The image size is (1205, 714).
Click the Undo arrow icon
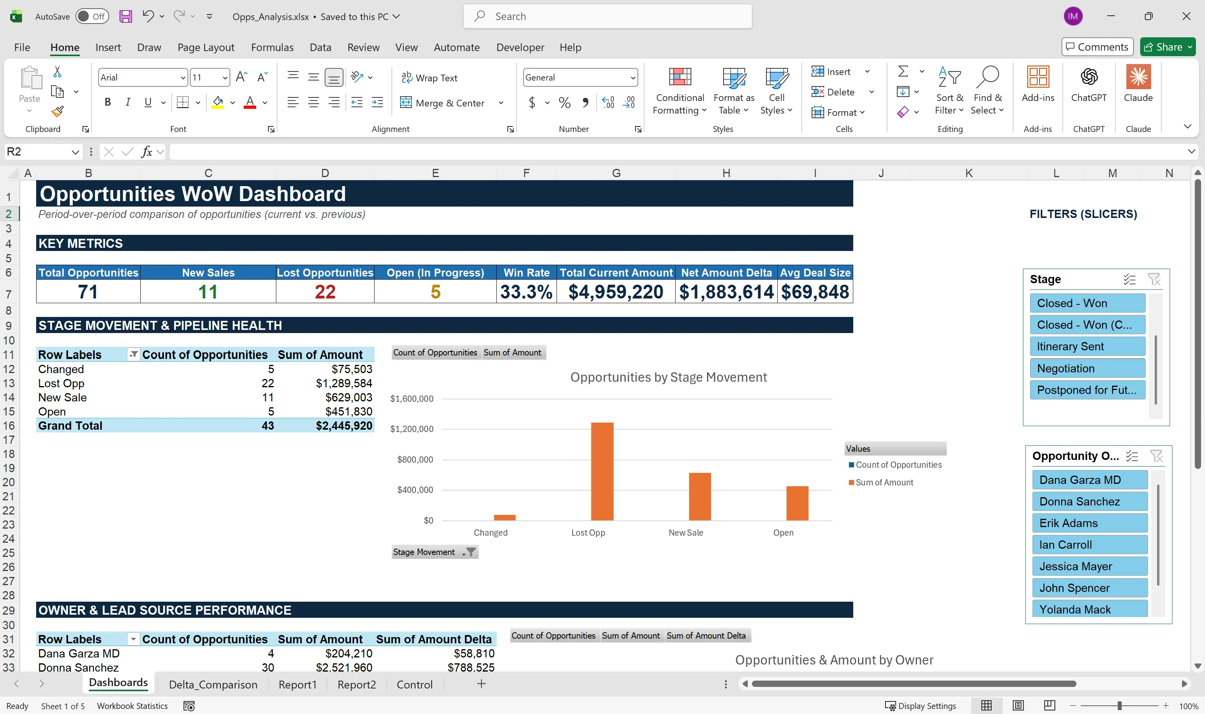point(148,16)
